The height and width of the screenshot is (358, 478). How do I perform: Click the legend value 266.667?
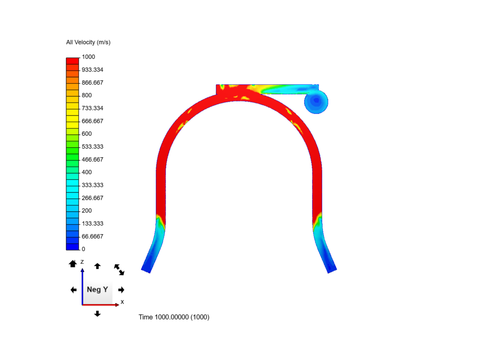point(93,198)
